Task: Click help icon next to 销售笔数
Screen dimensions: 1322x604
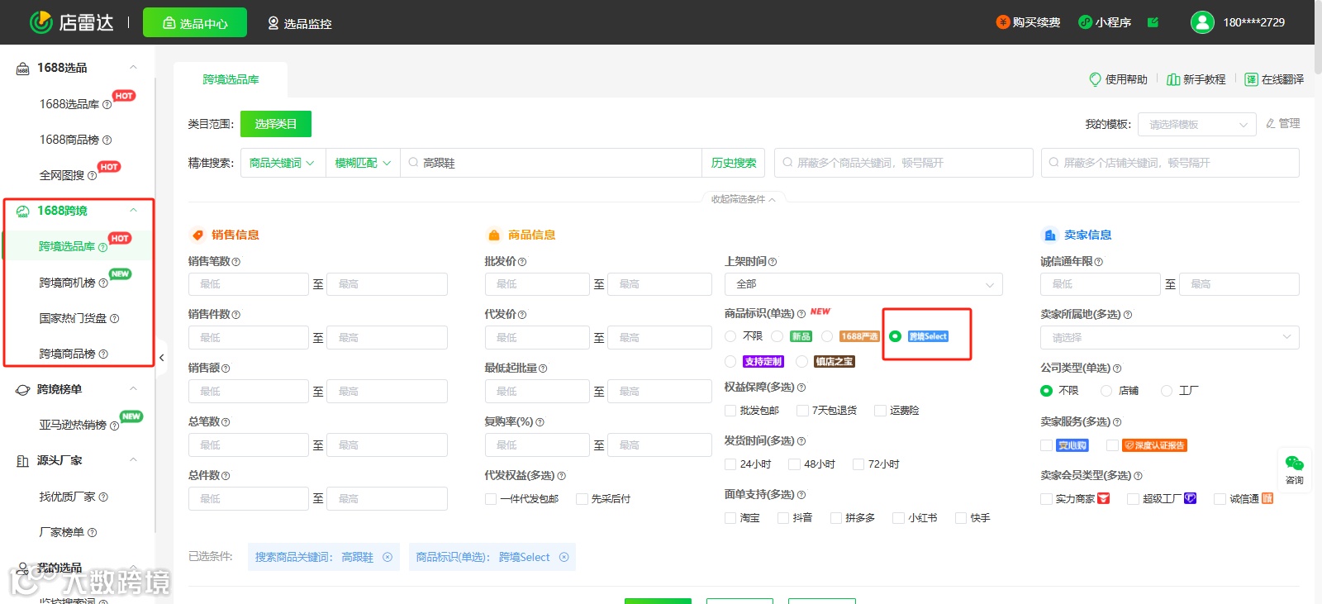Action: point(236,262)
